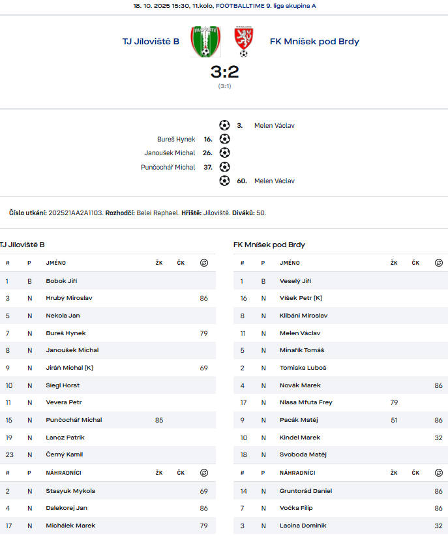Click the substitution icon in Mníšek Náhradníci header
The width and height of the screenshot is (448, 536).
pyautogui.click(x=438, y=472)
